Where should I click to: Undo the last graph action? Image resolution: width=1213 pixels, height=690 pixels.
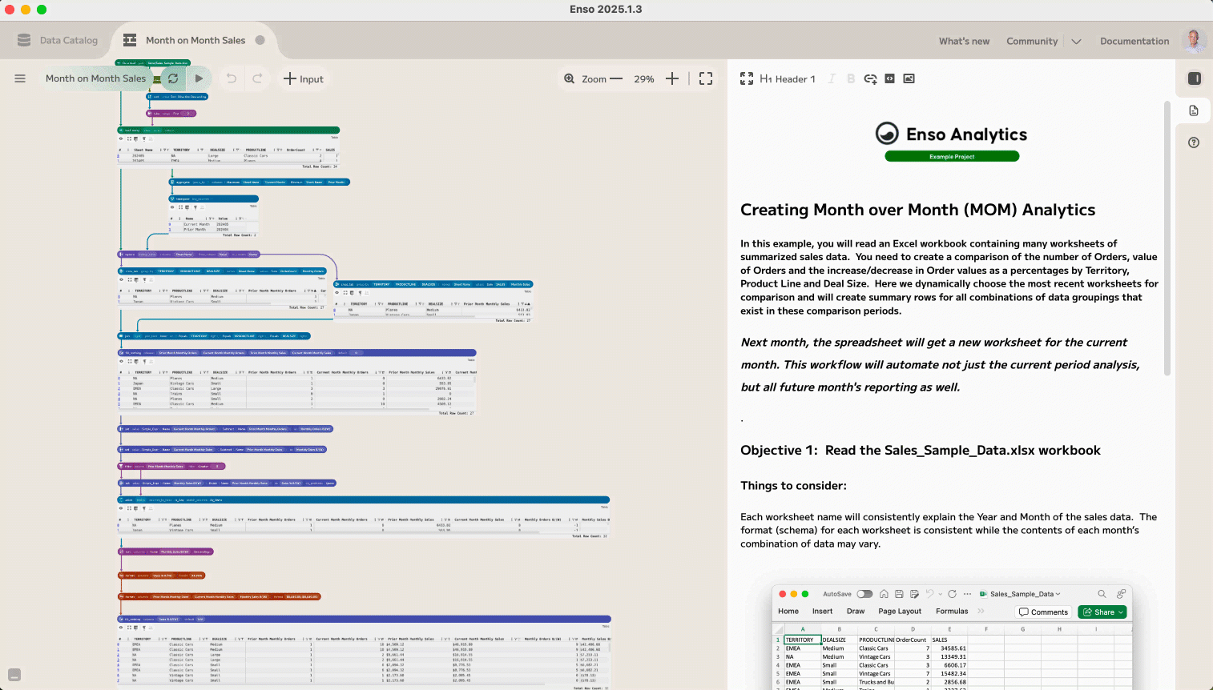click(232, 78)
